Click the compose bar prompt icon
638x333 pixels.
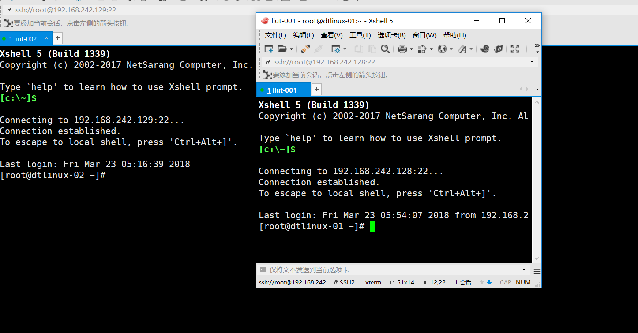pos(263,269)
